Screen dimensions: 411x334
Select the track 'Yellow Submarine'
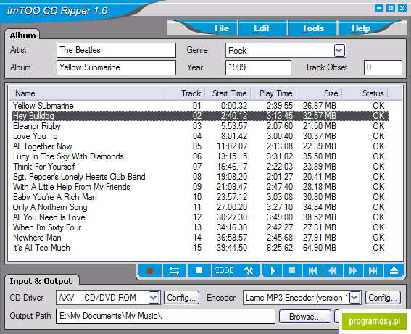(200, 106)
